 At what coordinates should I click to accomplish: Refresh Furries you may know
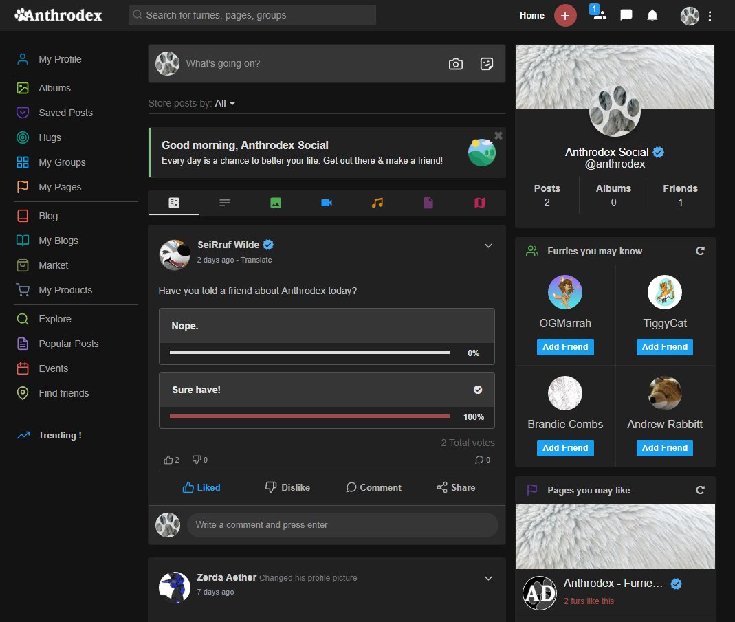click(x=700, y=252)
